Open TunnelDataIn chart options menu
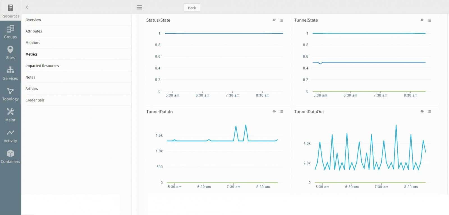 (x=281, y=112)
